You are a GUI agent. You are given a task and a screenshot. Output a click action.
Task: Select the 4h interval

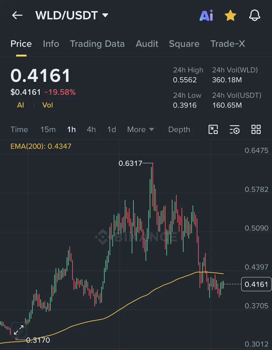[x=91, y=130]
